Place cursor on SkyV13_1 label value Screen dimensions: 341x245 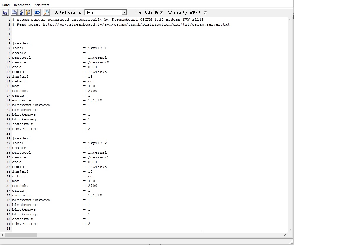pos(97,48)
